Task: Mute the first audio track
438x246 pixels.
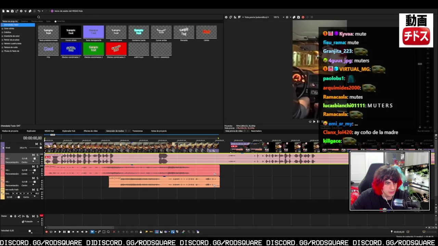Action: coord(33,155)
